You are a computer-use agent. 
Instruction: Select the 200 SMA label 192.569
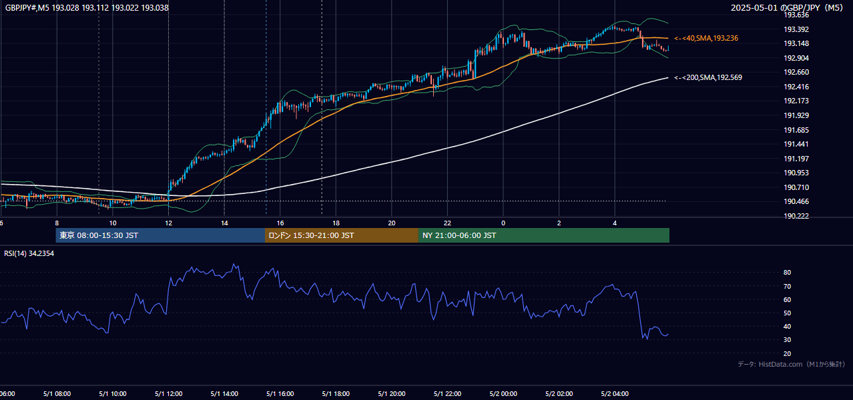point(708,78)
